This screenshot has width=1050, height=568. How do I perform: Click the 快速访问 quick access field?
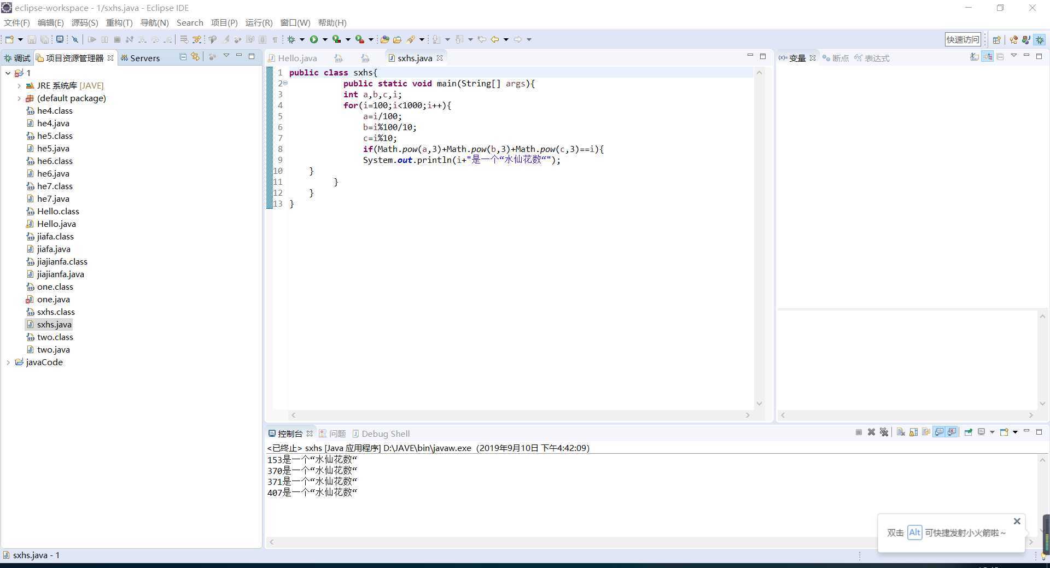(x=963, y=39)
